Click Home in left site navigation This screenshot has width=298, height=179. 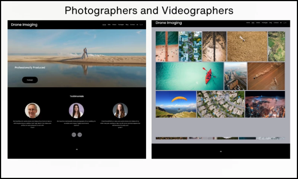pos(104,25)
